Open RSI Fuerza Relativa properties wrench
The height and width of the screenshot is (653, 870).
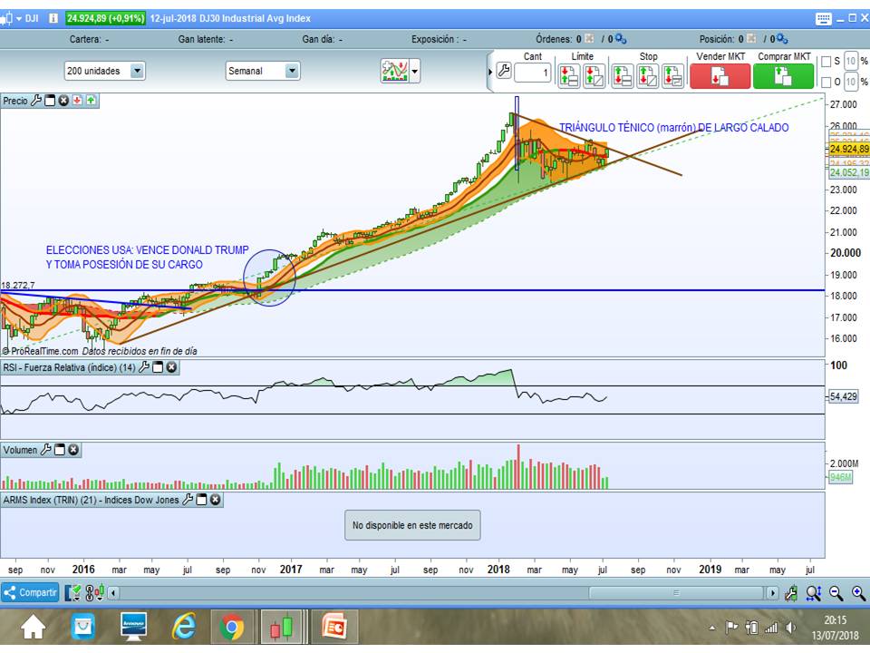143,367
